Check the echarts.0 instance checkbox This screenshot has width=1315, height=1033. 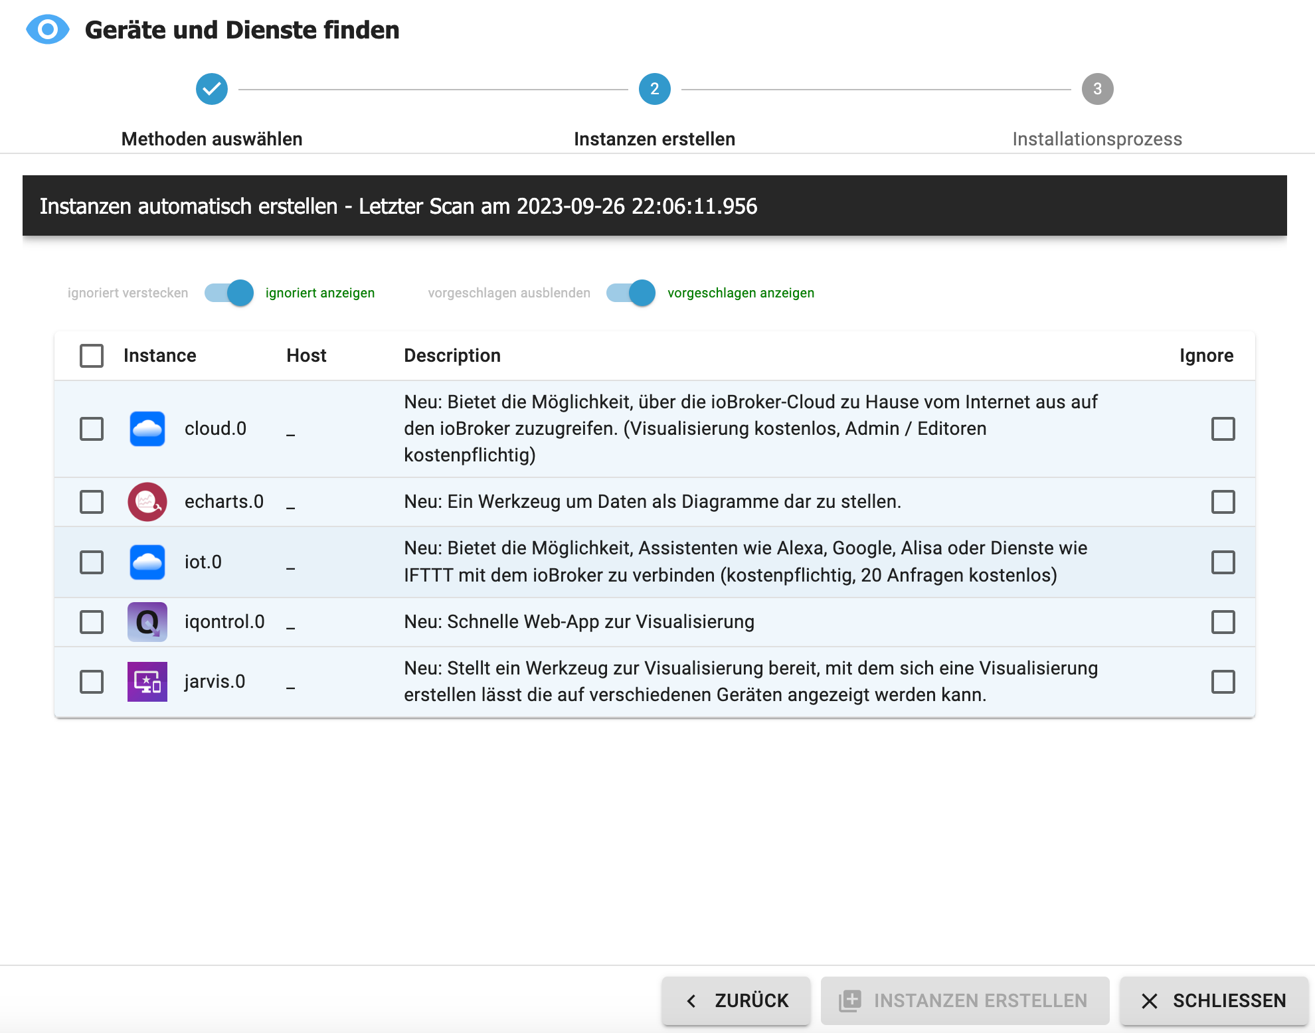tap(92, 502)
